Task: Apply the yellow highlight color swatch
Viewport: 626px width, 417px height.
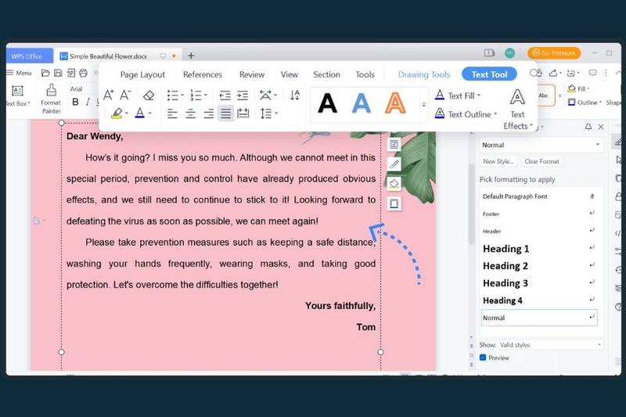Action: 117,113
